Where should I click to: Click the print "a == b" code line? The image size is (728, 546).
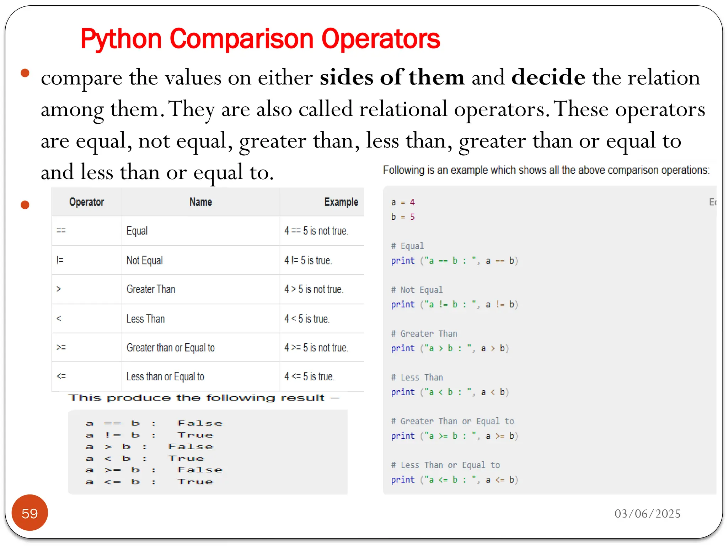(455, 261)
